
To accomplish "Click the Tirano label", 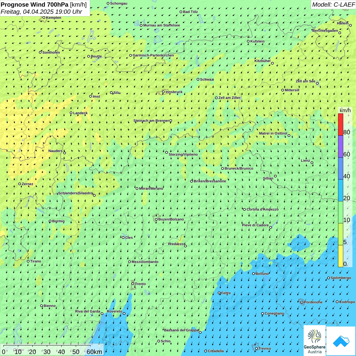I will pos(36,261).
